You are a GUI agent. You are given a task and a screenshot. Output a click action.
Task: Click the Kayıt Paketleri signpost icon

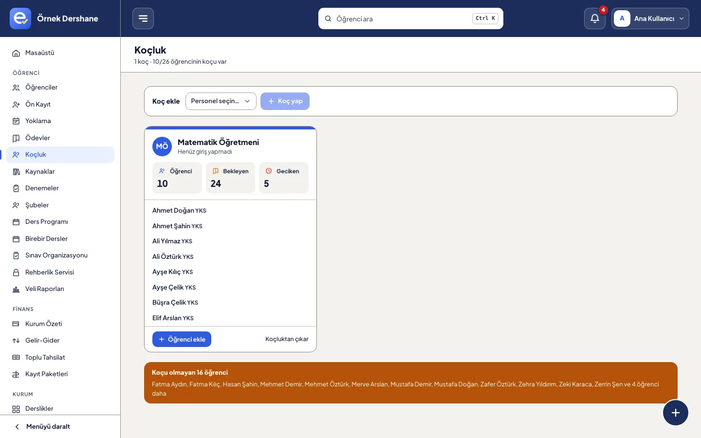16,374
